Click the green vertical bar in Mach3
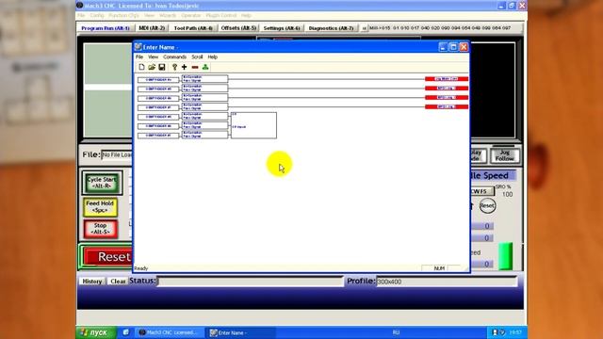 tap(505, 255)
